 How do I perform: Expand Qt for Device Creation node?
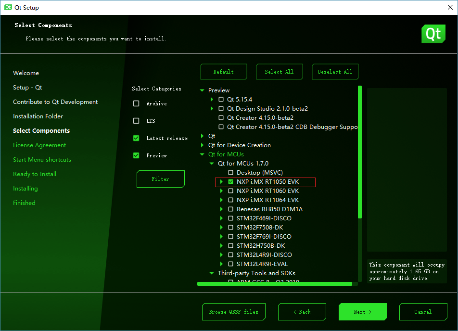tap(202, 145)
